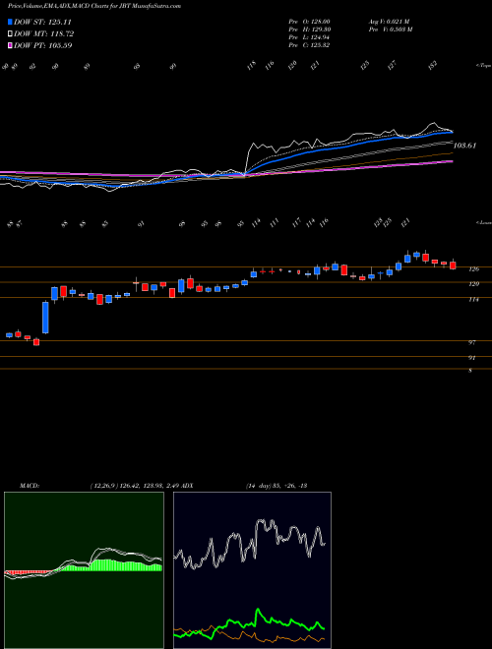Click the '(14 day) 35, +26, -18' ADX values
Viewport: 492px width, 649px height.
(x=277, y=485)
